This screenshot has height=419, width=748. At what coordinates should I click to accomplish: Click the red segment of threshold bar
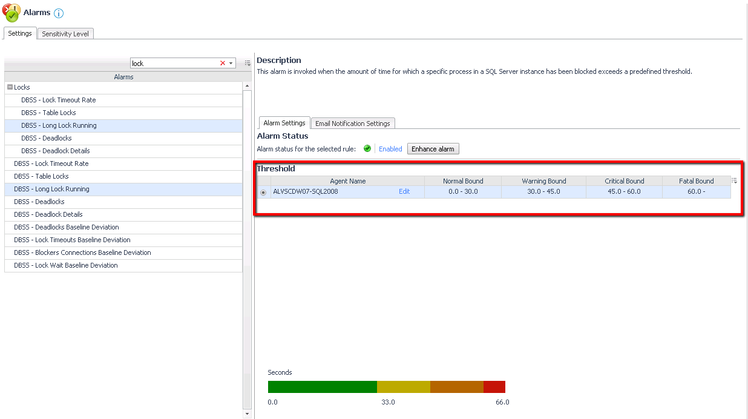[494, 387]
